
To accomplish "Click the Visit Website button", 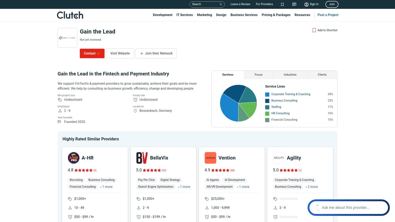I will coord(120,53).
